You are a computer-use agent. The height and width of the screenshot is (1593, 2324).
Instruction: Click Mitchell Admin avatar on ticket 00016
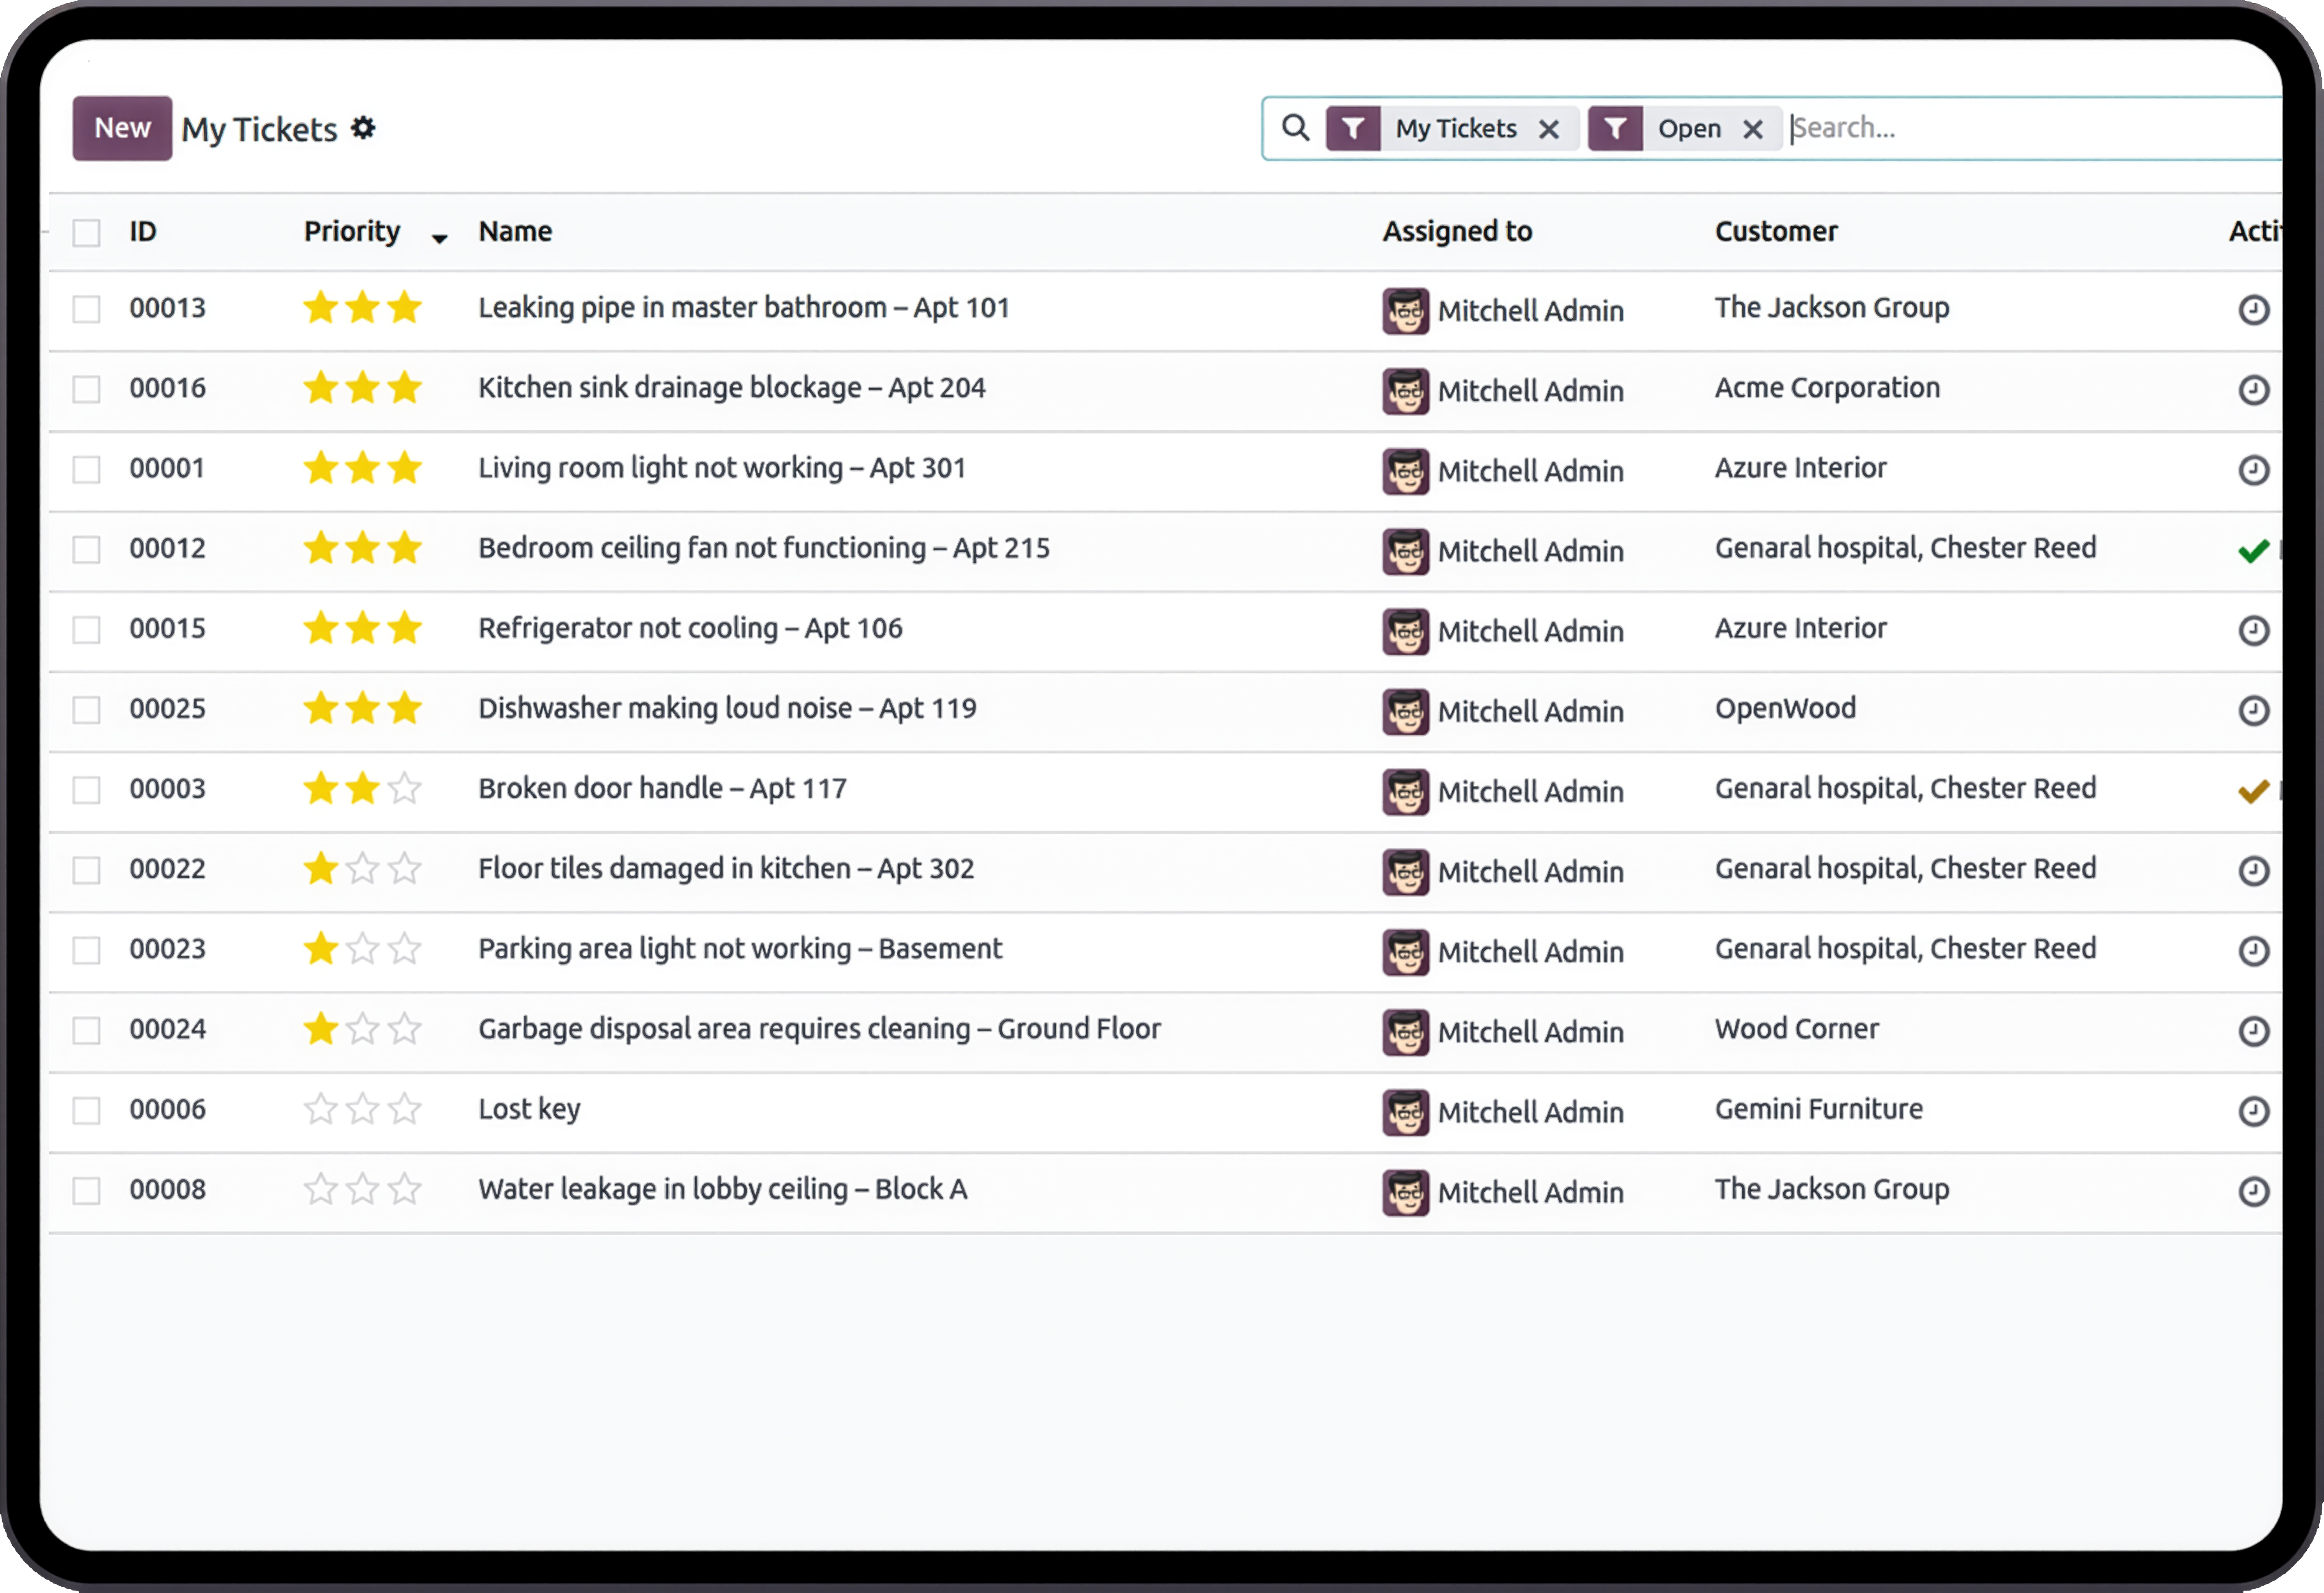[1405, 391]
